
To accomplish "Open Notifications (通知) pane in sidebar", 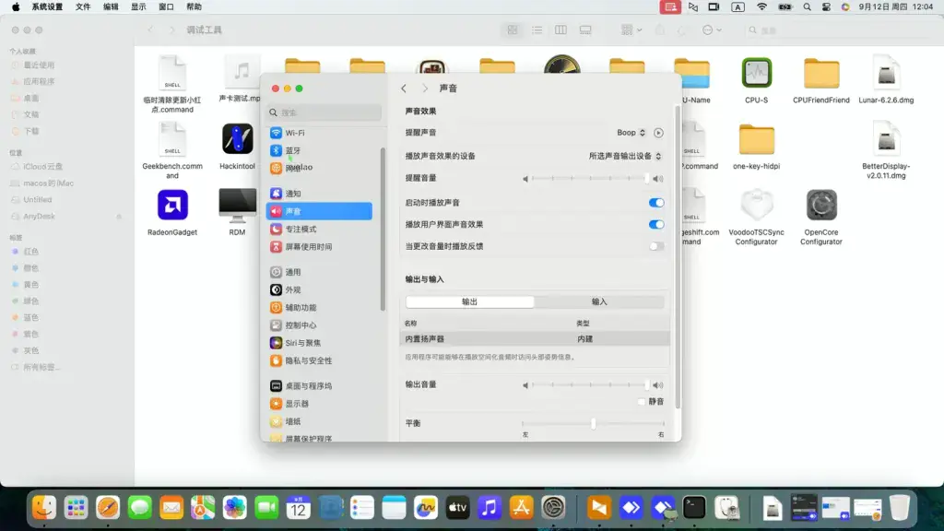I will click(x=318, y=194).
